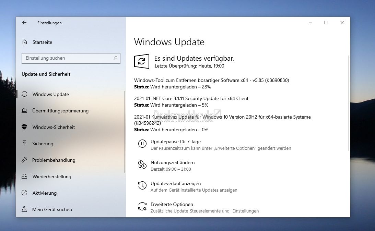Click the KB890830 malicious software tool entry
Image resolution: width=375 pixels, height=231 pixels.
[x=211, y=80]
